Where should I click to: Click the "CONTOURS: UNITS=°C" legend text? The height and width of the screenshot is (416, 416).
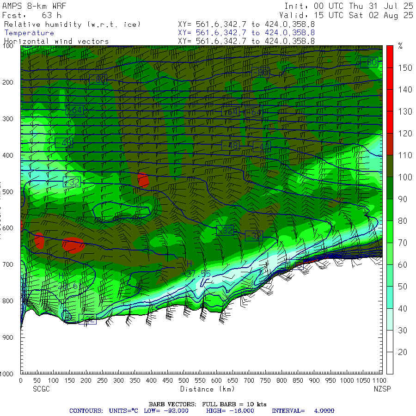coord(104,411)
